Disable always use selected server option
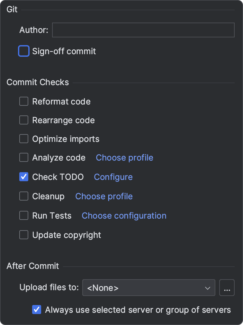The width and height of the screenshot is (243, 325). [36, 310]
